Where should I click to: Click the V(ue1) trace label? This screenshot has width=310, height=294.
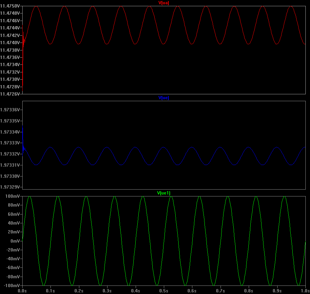click(x=164, y=193)
